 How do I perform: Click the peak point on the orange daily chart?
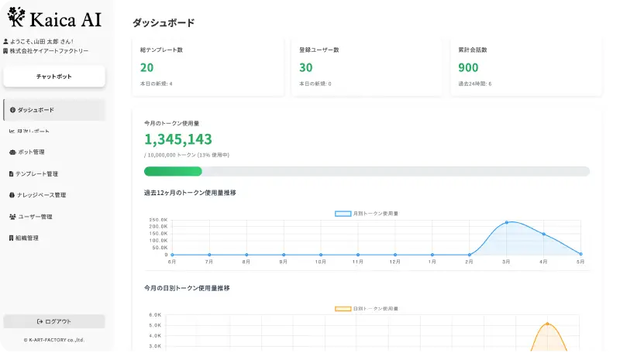tap(548, 324)
